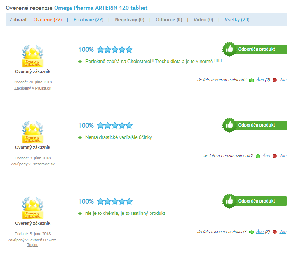This screenshot has height=254, width=296.
Task: Click the verified customer badge on the 20. júna 2018 review
Action: 33,56
